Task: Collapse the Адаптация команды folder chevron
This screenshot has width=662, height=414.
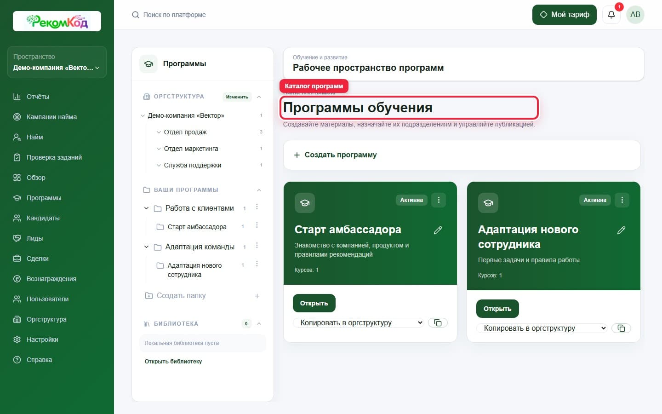Action: click(x=146, y=247)
